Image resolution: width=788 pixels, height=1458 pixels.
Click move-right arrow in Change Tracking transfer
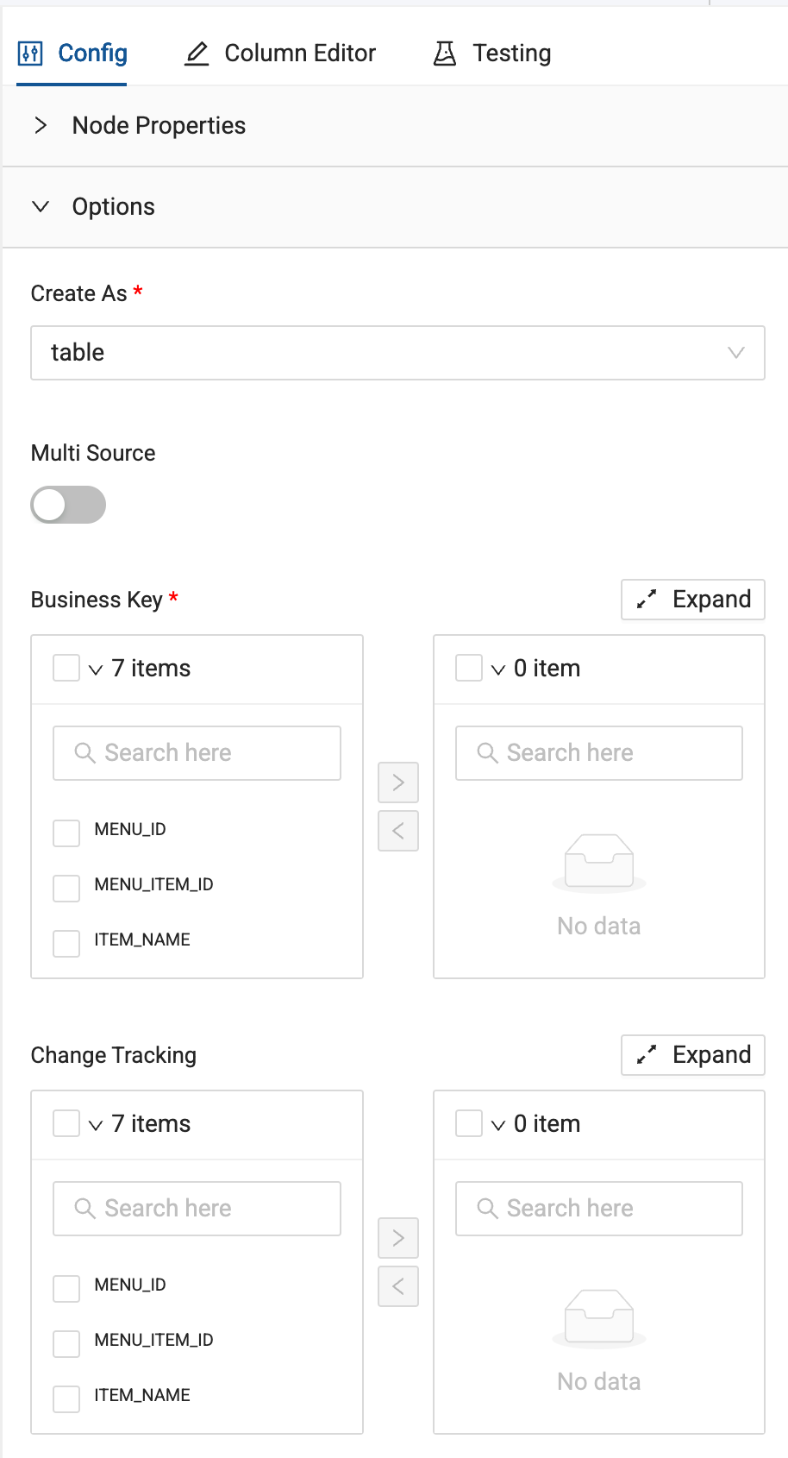(x=398, y=1238)
